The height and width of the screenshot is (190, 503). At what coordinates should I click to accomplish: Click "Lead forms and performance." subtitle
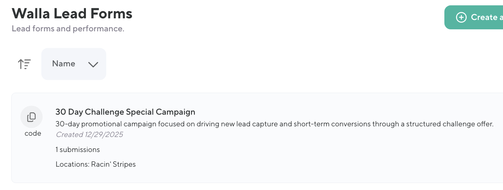(x=68, y=29)
